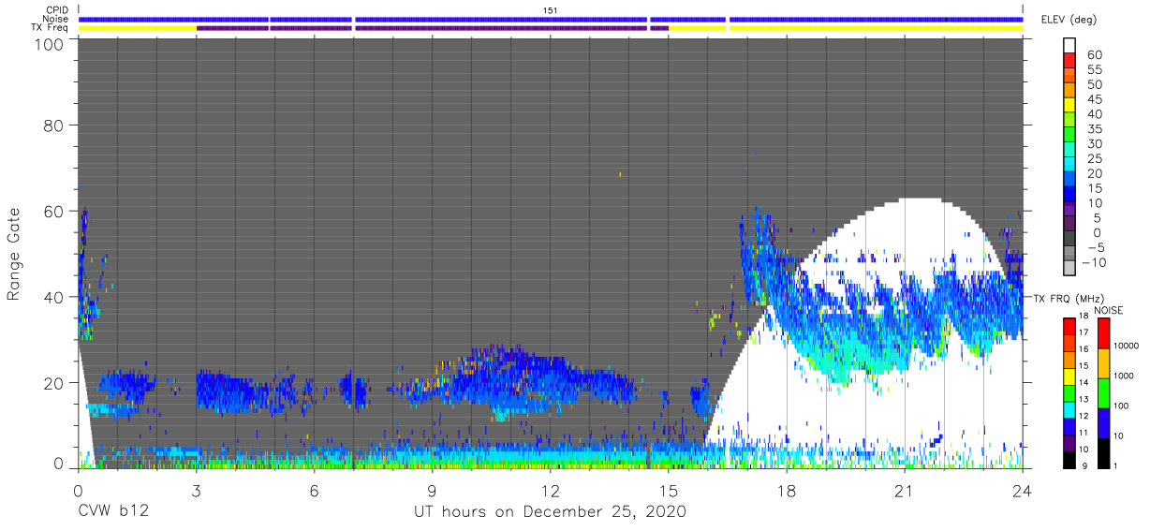Select the CPID value 151
The height and width of the screenshot is (531, 1150).
coord(551,10)
